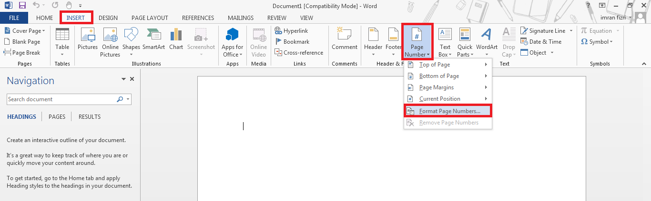
Task: Open Online Pictures search
Action: pos(110,43)
